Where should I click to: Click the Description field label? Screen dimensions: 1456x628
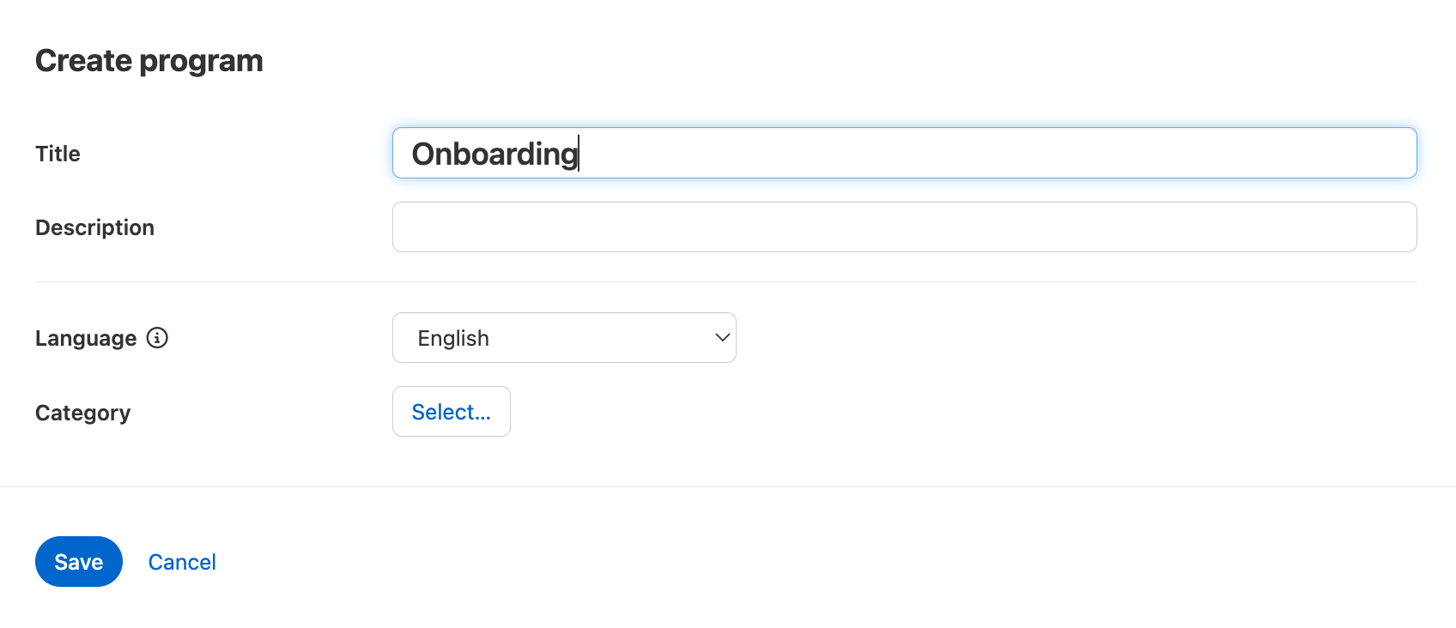[x=94, y=227]
